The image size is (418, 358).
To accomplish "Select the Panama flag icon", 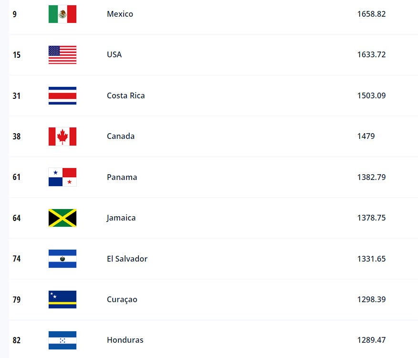I will pyautogui.click(x=63, y=177).
